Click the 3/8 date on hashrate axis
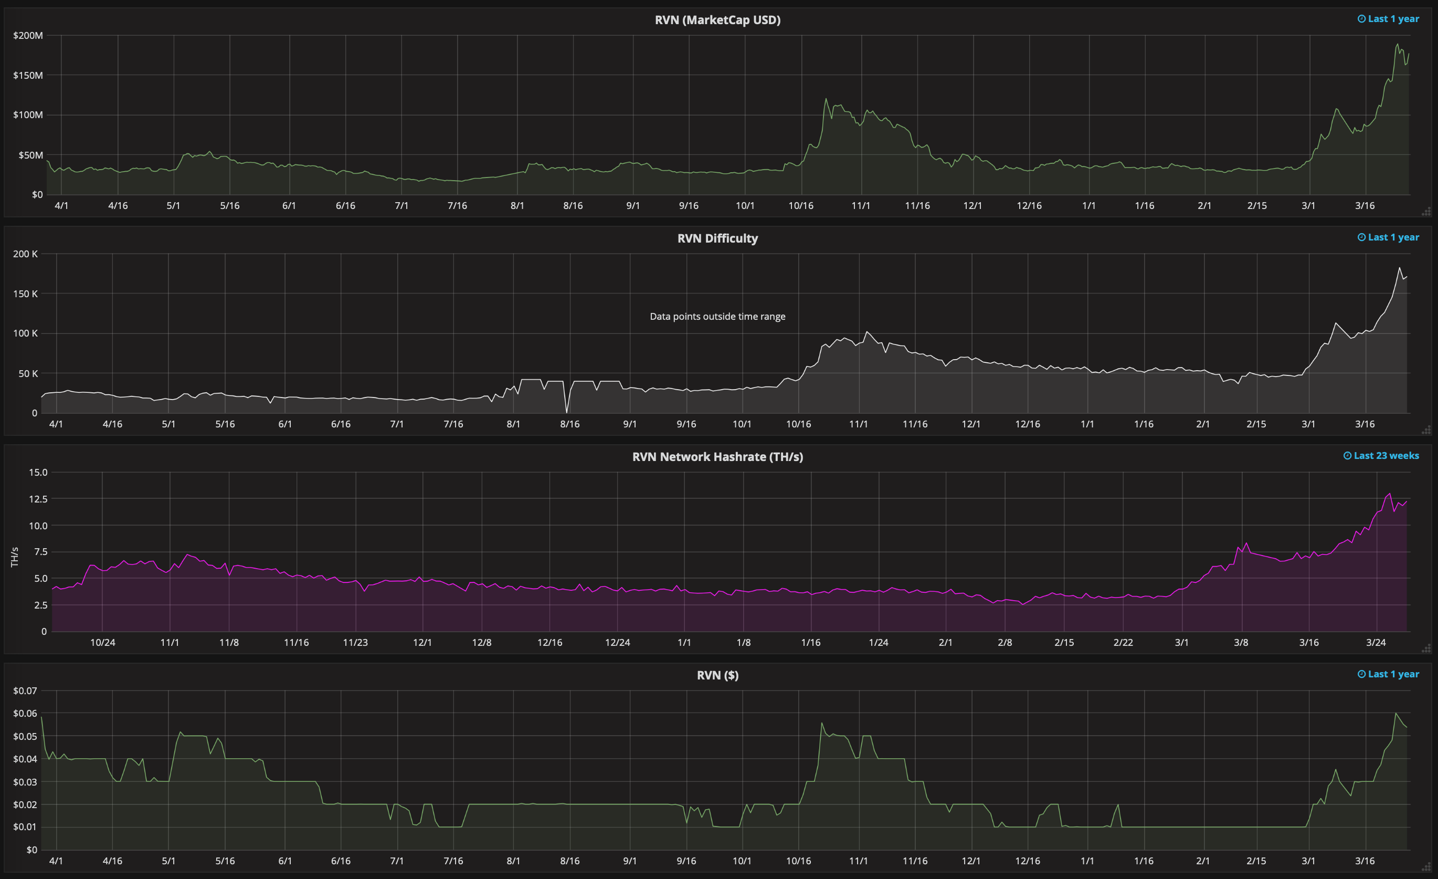1438x879 pixels. click(1241, 643)
